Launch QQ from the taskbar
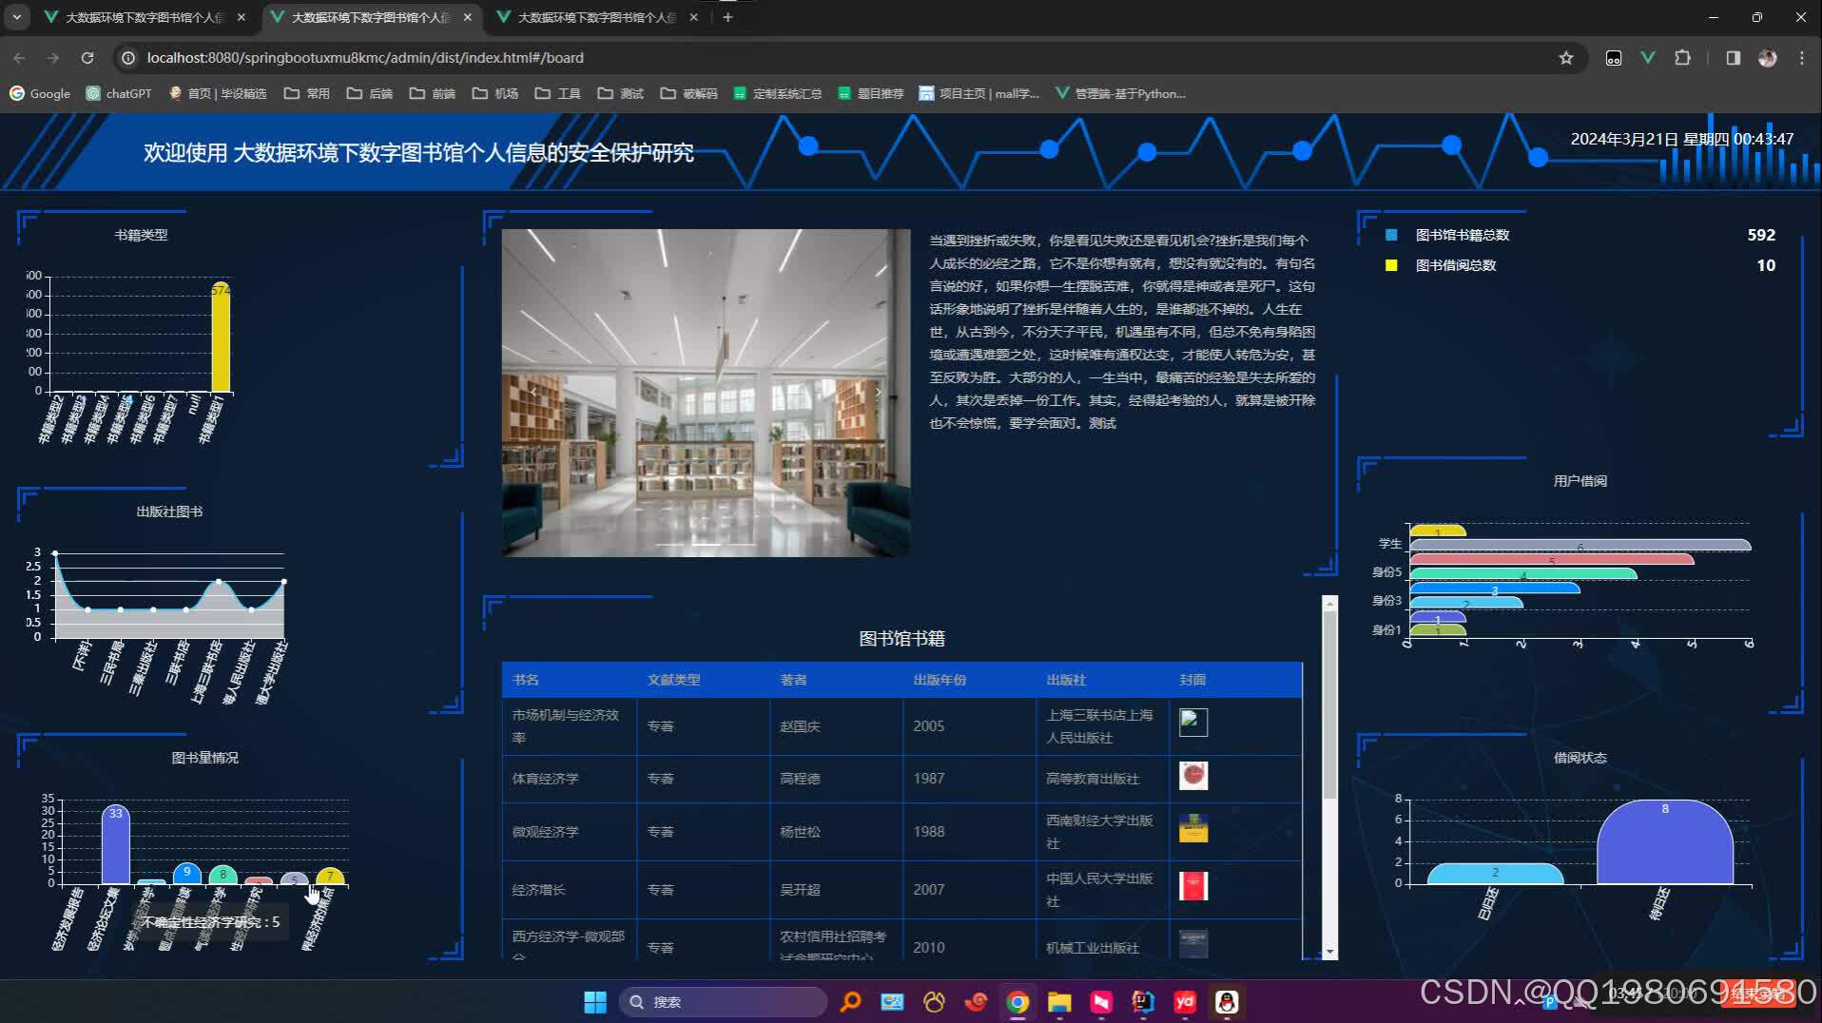This screenshot has width=1822, height=1023. (x=1227, y=1001)
